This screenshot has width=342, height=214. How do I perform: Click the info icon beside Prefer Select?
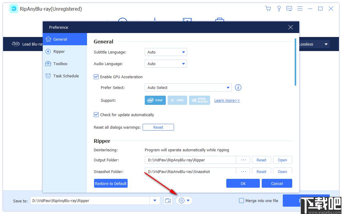coord(238,87)
